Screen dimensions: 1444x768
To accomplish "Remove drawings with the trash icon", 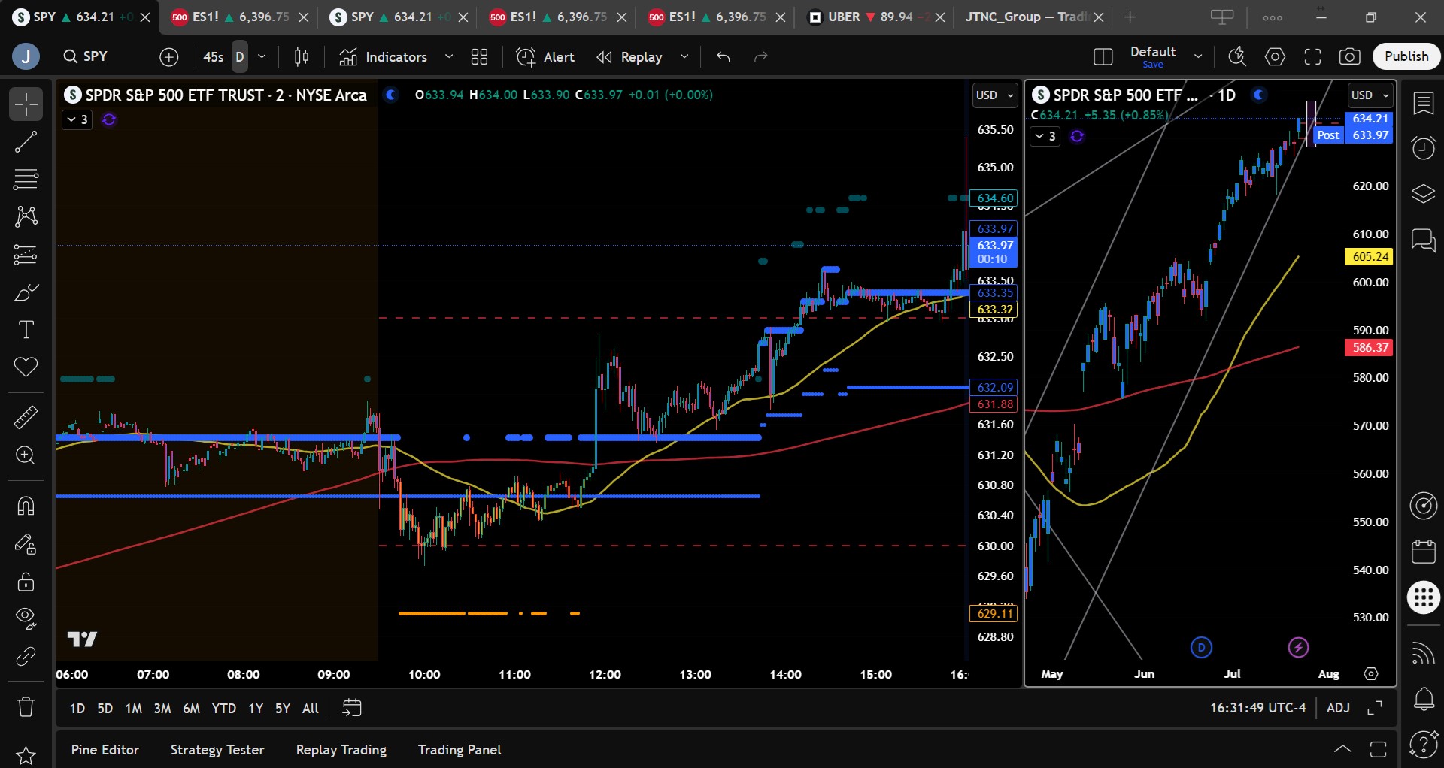I will [x=26, y=707].
